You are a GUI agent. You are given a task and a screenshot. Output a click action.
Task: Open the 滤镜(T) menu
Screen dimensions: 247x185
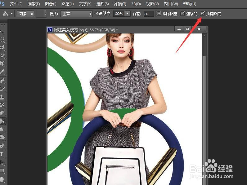[120, 4]
